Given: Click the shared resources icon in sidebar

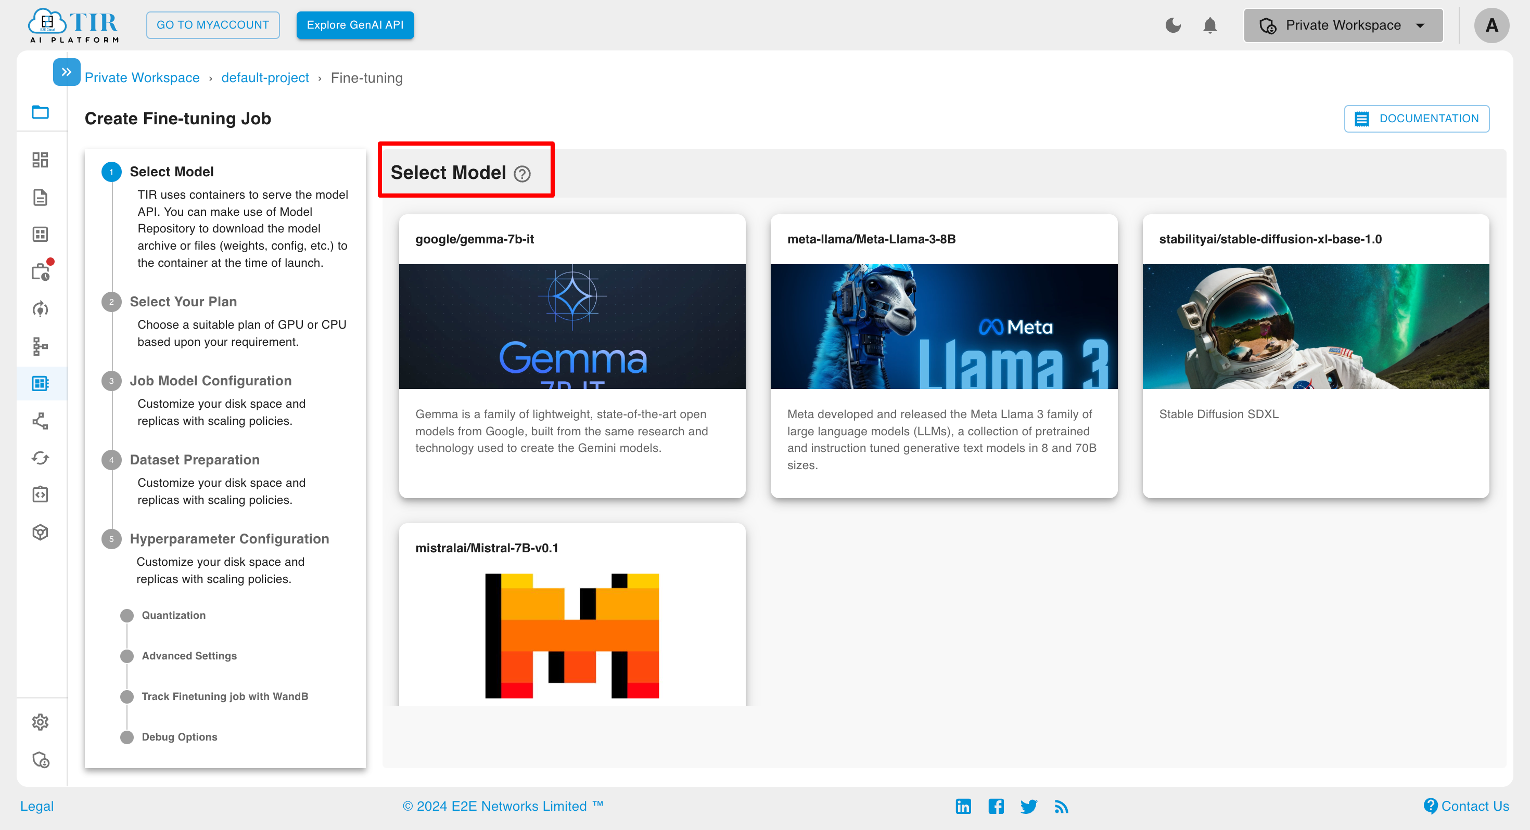Looking at the screenshot, I should point(41,420).
